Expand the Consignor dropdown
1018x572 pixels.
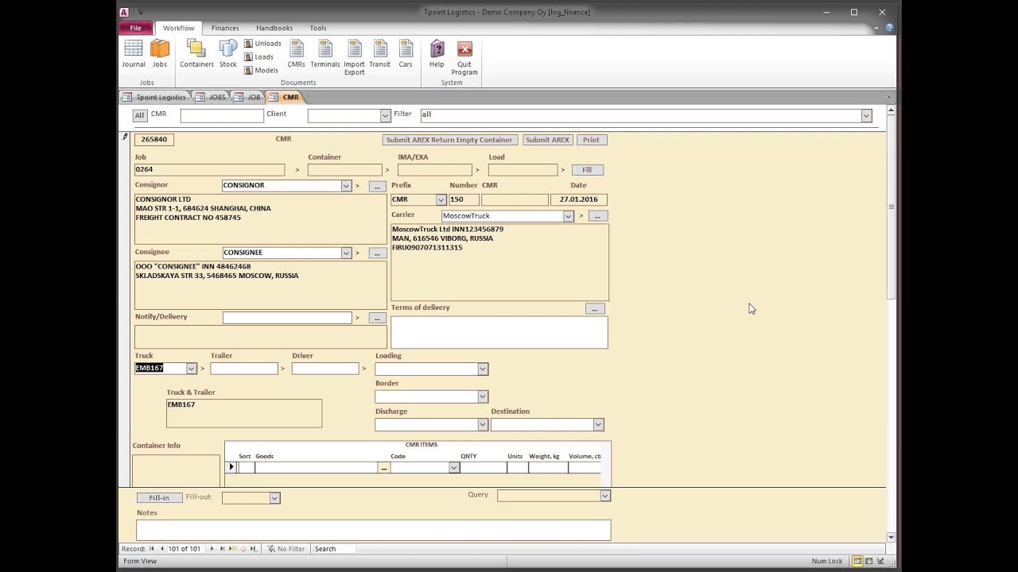[346, 186]
